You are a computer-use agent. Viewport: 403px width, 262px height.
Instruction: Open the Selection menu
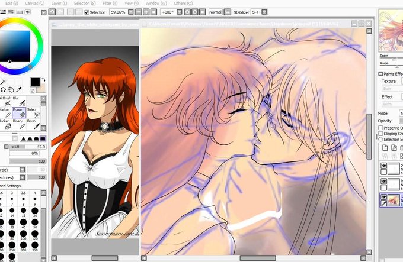coord(85,4)
